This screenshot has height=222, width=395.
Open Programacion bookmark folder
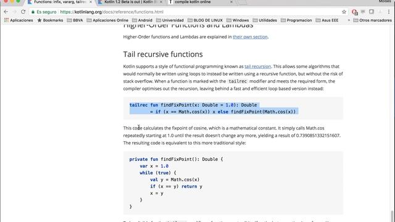coord(296,20)
